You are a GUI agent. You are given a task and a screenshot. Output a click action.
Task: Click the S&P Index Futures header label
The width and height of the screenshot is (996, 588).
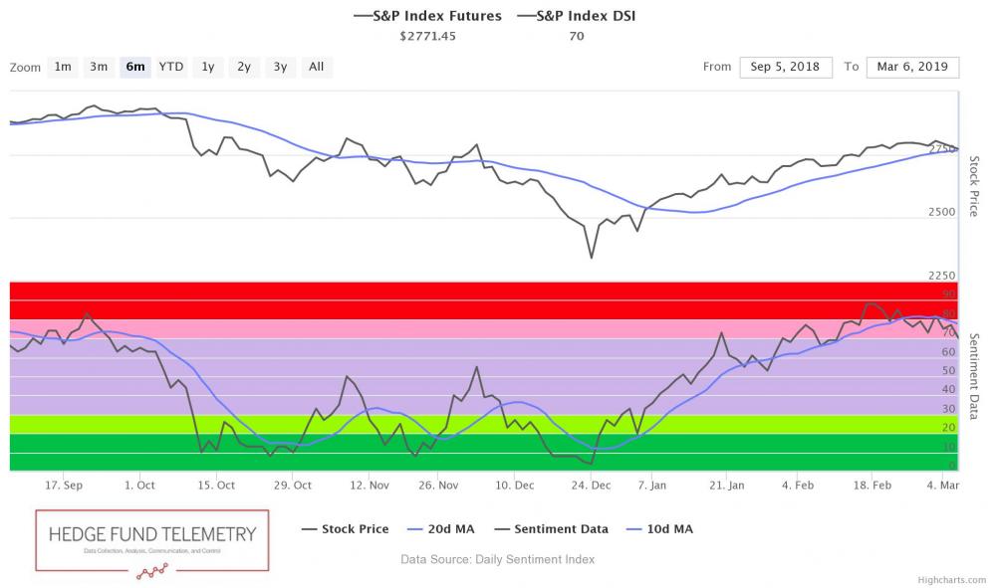coord(428,16)
